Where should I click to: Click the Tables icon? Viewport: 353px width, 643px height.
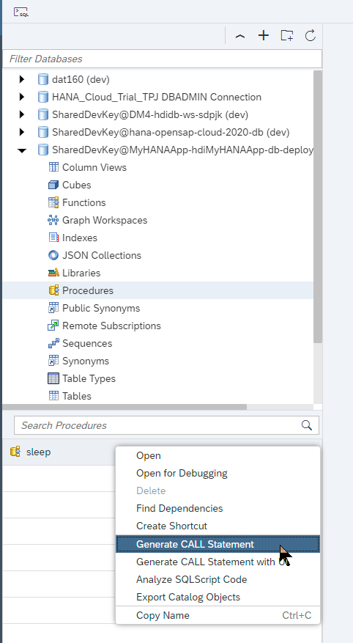(x=53, y=396)
